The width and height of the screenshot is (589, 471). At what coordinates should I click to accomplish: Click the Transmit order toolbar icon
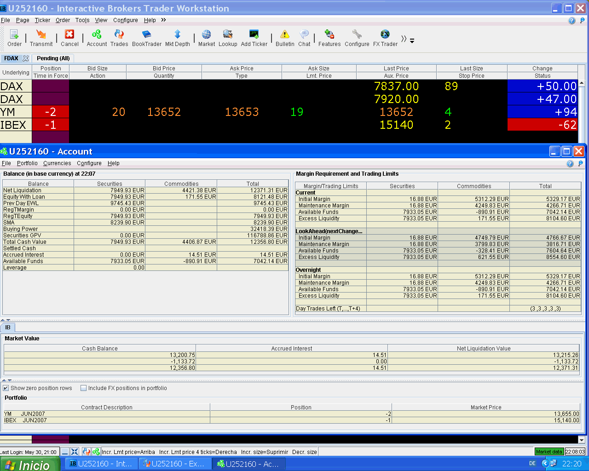point(41,38)
